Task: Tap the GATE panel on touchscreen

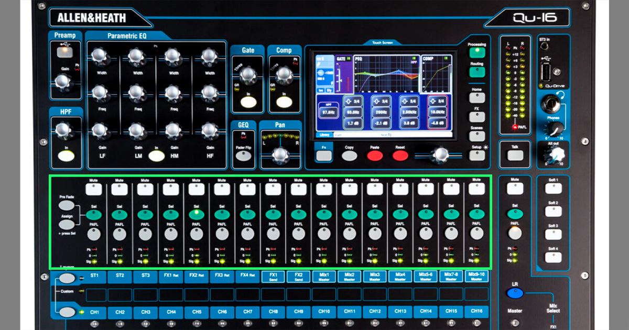Action: [343, 75]
